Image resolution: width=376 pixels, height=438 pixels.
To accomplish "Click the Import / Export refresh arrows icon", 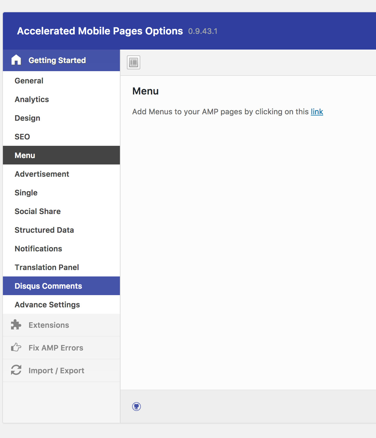I will tap(16, 370).
